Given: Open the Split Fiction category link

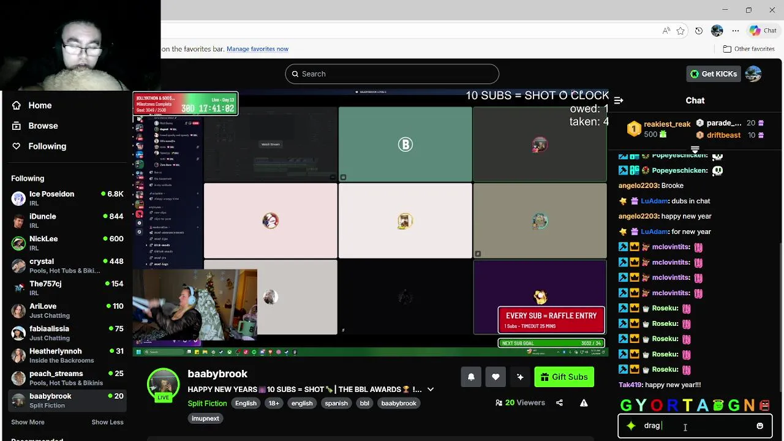Looking at the screenshot, I should click(x=207, y=403).
